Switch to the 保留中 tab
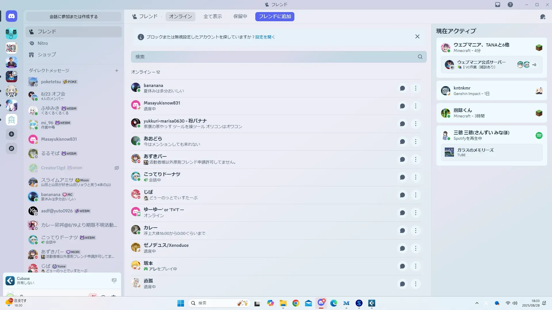The height and width of the screenshot is (310, 552). (x=240, y=17)
